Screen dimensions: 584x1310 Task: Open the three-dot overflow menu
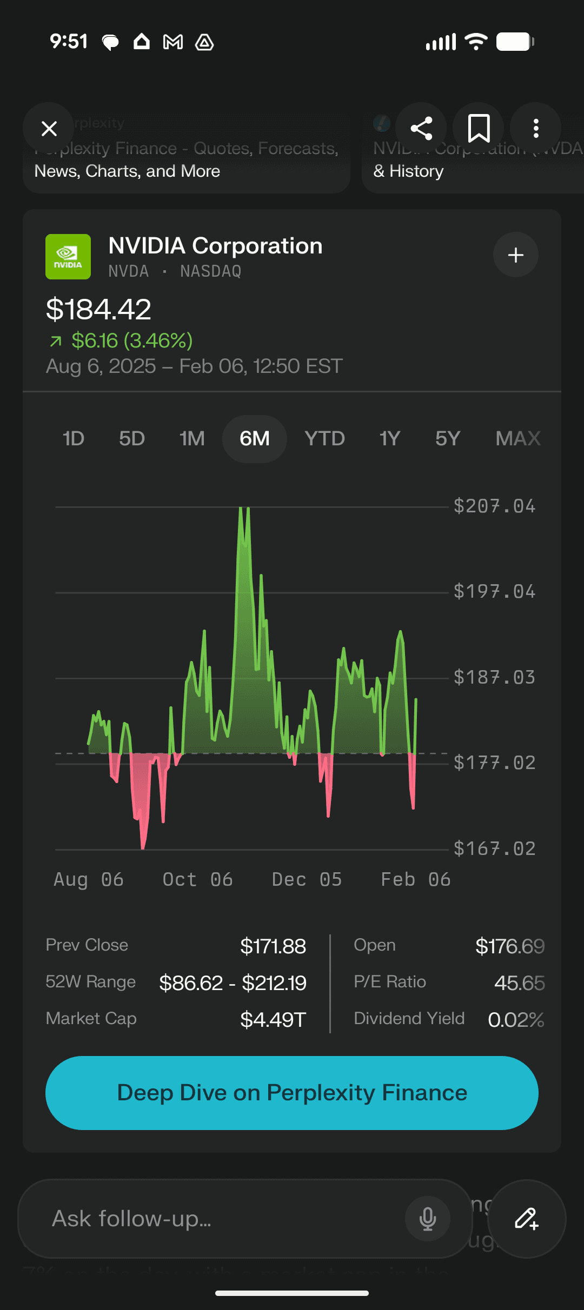(536, 129)
